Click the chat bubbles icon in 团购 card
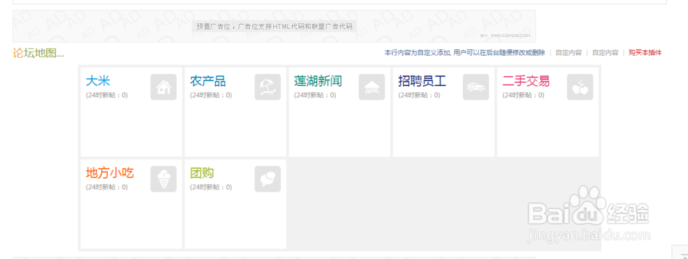Viewport: 688px width, 259px height. (x=268, y=179)
